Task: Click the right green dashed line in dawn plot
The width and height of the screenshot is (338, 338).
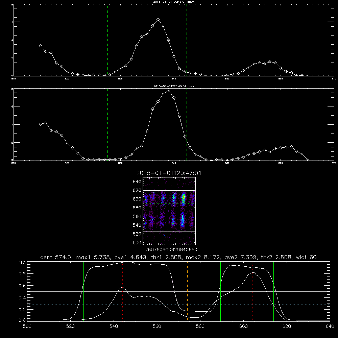Action: [x=187, y=40]
